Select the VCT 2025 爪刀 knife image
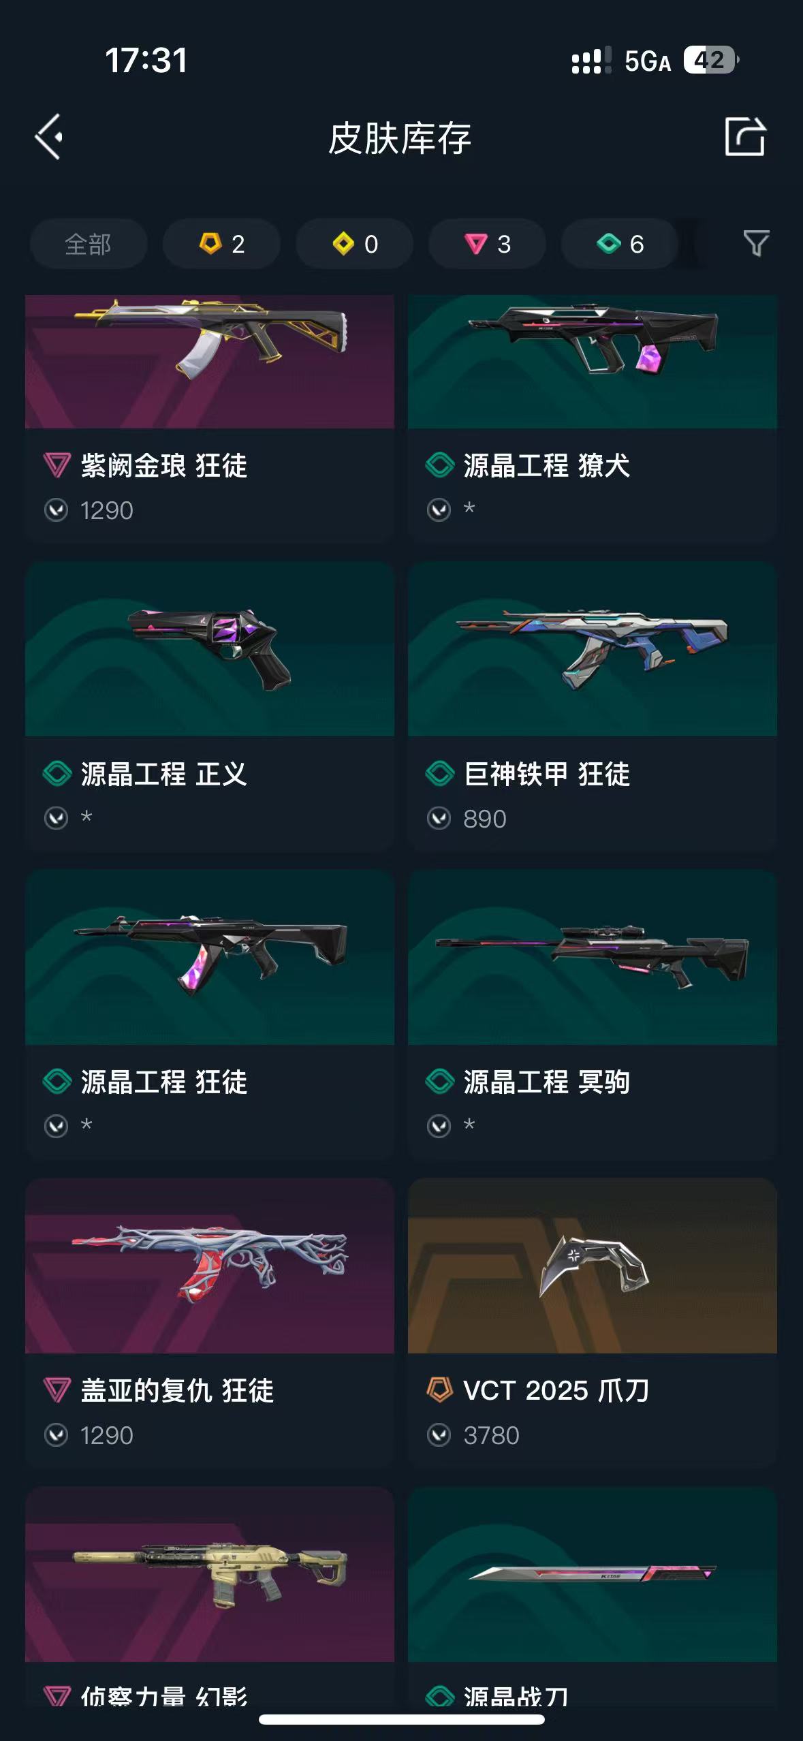The height and width of the screenshot is (1741, 803). point(593,1266)
